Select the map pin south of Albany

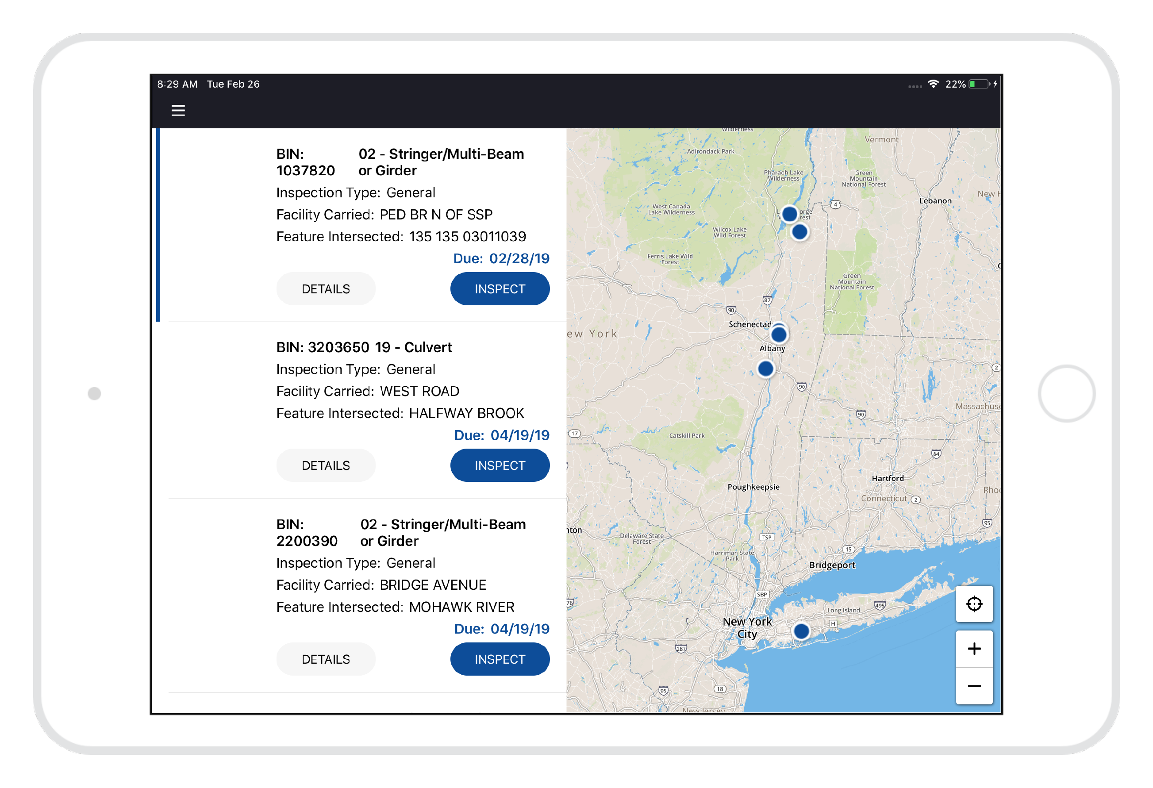pyautogui.click(x=765, y=369)
